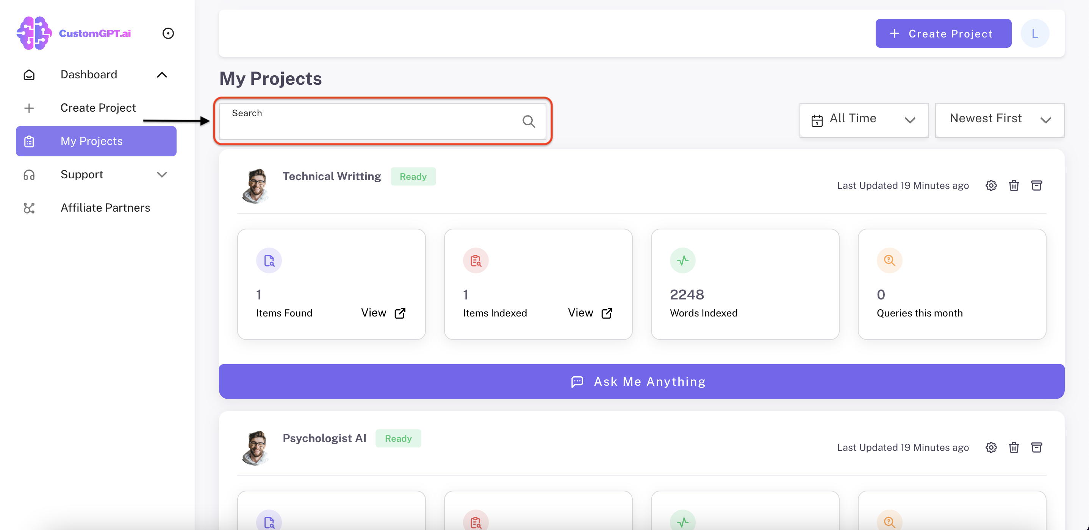The image size is (1089, 530).
Task: Delete the Technical Writting project via trash icon
Action: tap(1014, 185)
